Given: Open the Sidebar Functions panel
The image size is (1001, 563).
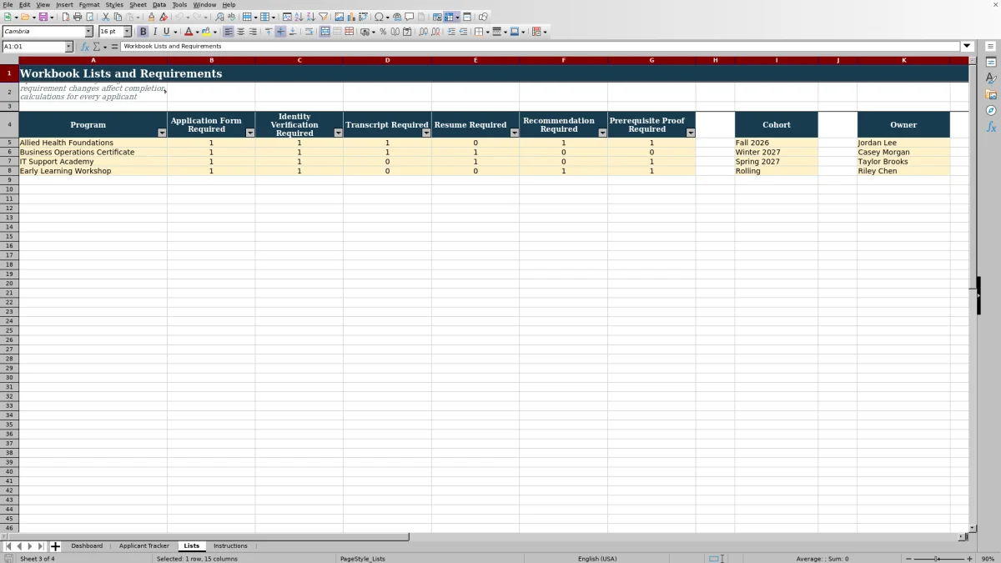Looking at the screenshot, I should pos(991,127).
